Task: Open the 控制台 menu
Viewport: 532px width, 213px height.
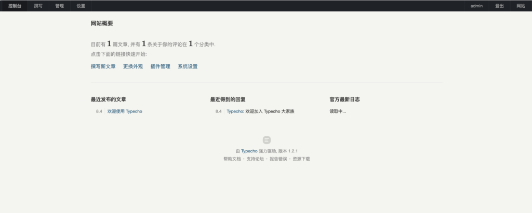Action: click(15, 6)
